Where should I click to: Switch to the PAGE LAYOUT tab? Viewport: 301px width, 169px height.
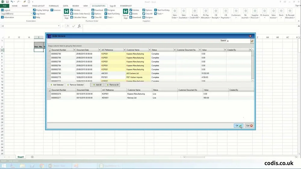click(39, 6)
